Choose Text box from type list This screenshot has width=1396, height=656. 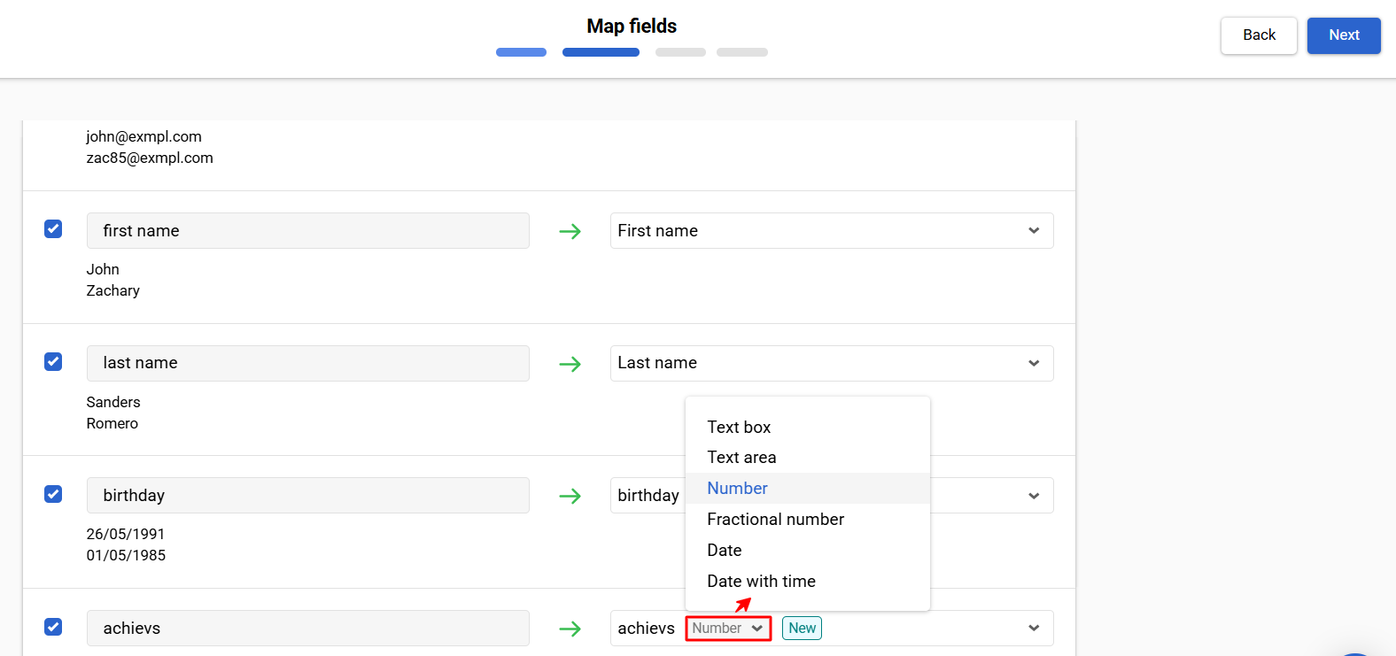point(808,427)
